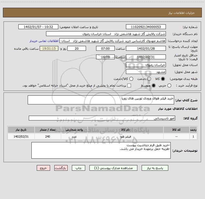The width and height of the screenshot is (205, 199).
Task: Select the خدمت radio button
Action: pos(149,79)
